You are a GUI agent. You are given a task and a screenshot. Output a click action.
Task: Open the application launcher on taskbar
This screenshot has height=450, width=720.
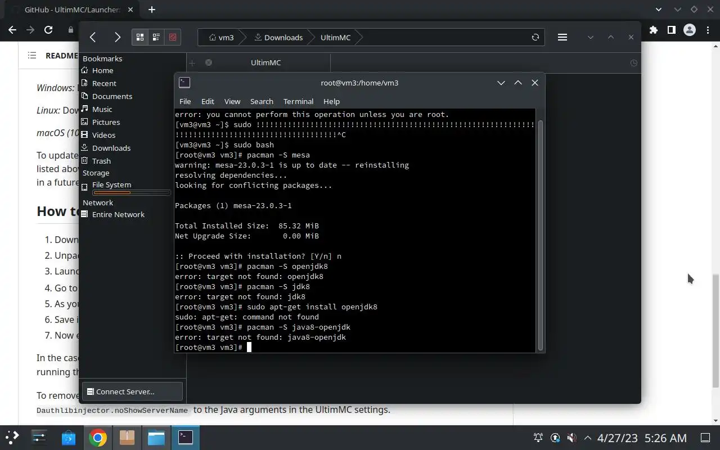coord(12,437)
